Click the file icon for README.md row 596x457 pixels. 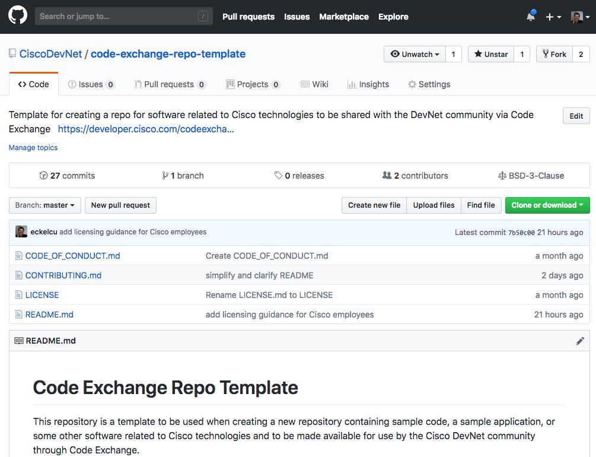(x=18, y=315)
